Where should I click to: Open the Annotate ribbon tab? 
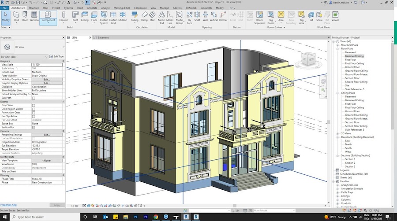92,8
